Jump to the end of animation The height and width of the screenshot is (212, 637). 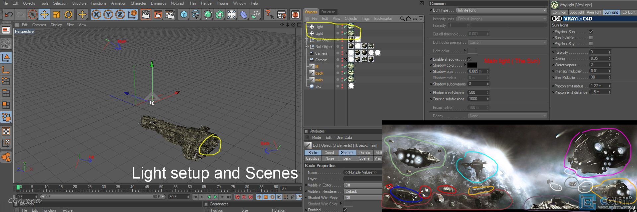click(229, 197)
